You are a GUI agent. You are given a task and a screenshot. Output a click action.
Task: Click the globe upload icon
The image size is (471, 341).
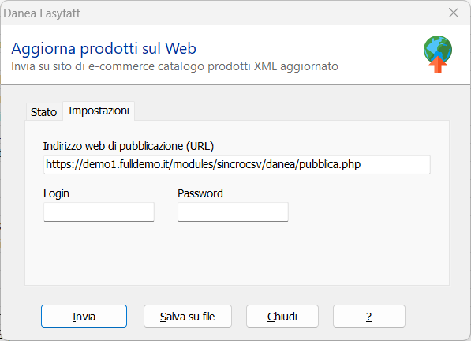pos(438,54)
